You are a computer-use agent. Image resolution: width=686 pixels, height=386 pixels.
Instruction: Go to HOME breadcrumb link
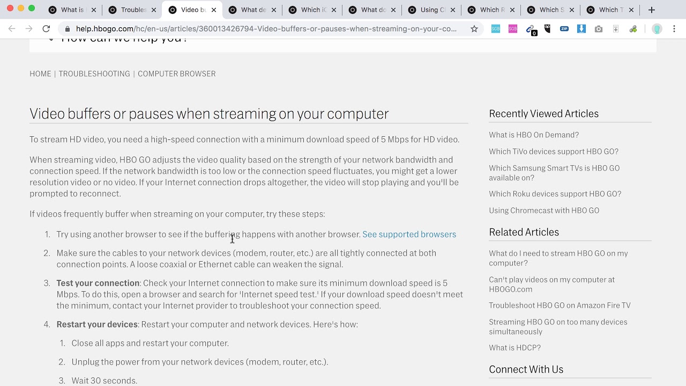(40, 74)
